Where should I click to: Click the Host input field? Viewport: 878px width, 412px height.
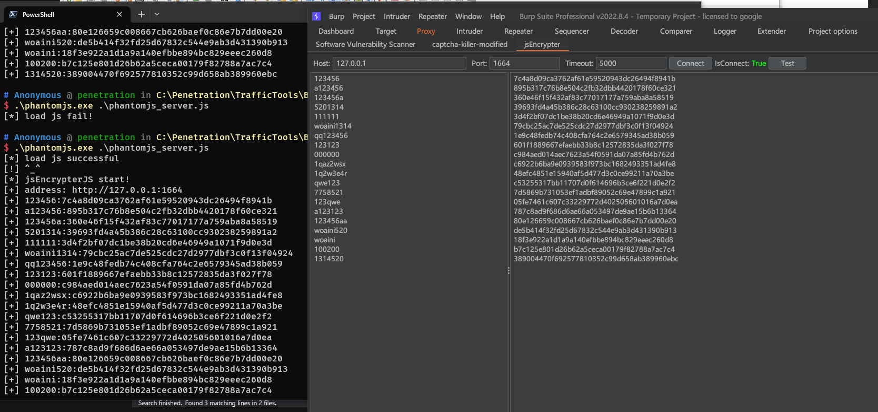(x=400, y=63)
